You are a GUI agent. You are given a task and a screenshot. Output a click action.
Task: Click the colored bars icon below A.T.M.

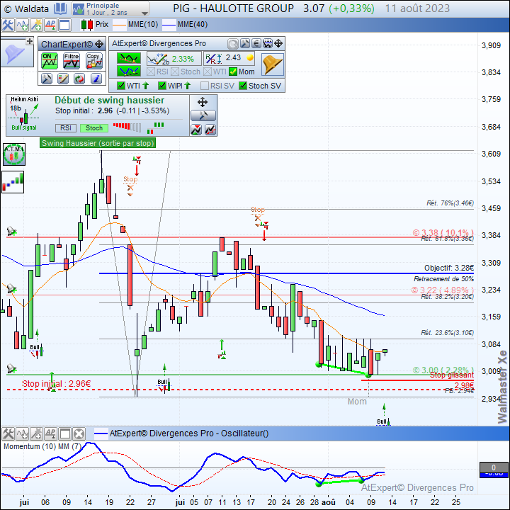pyautogui.click(x=13, y=182)
